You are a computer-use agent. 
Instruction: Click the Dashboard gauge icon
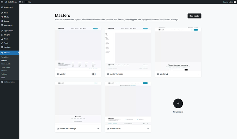2,7
